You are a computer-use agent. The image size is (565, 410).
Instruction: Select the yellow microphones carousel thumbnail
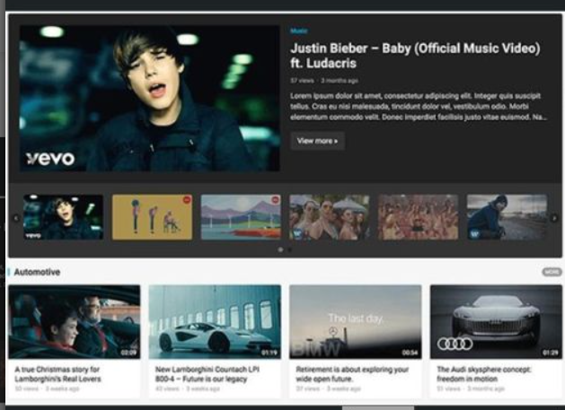pos(152,217)
